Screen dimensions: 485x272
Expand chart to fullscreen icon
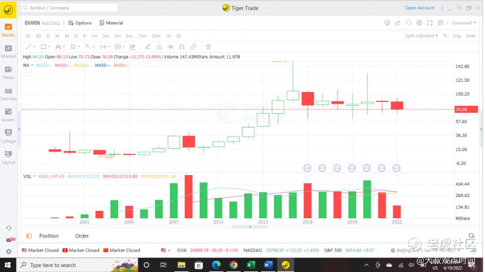(x=430, y=22)
